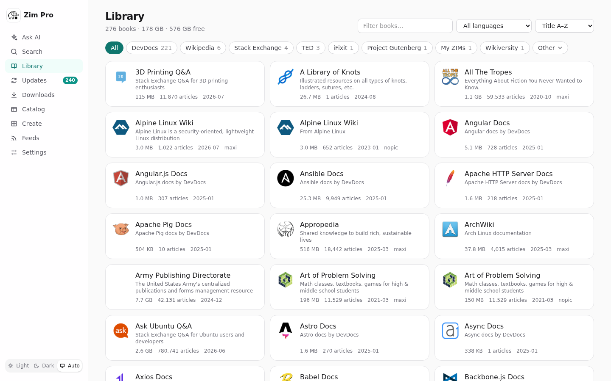Click the 240 updates badge
The width and height of the screenshot is (611, 381).
point(70,80)
